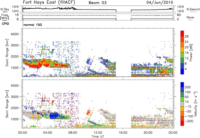
Task: Click the date '04/Jun/2010'
Action: pos(160,2)
